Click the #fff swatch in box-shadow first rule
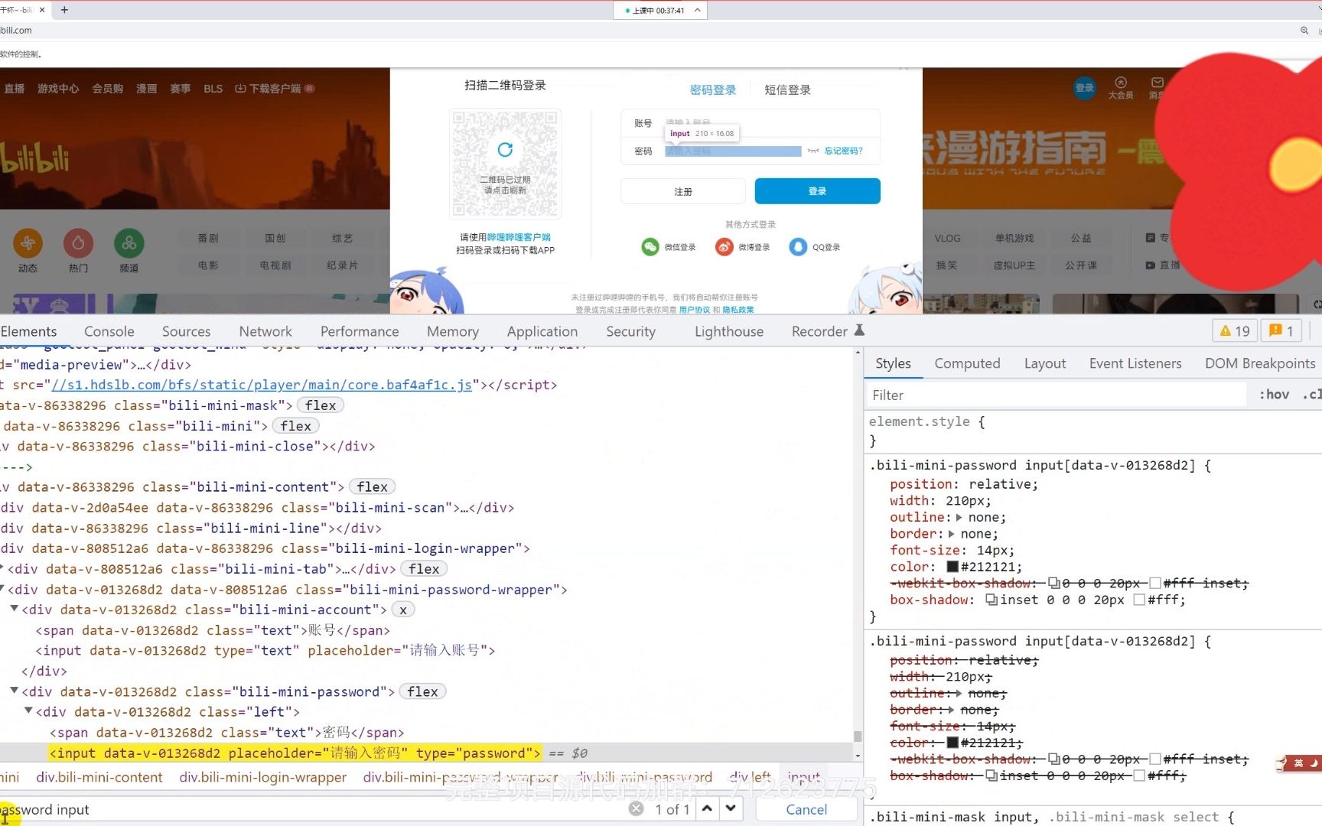The height and width of the screenshot is (826, 1322). 1138,600
